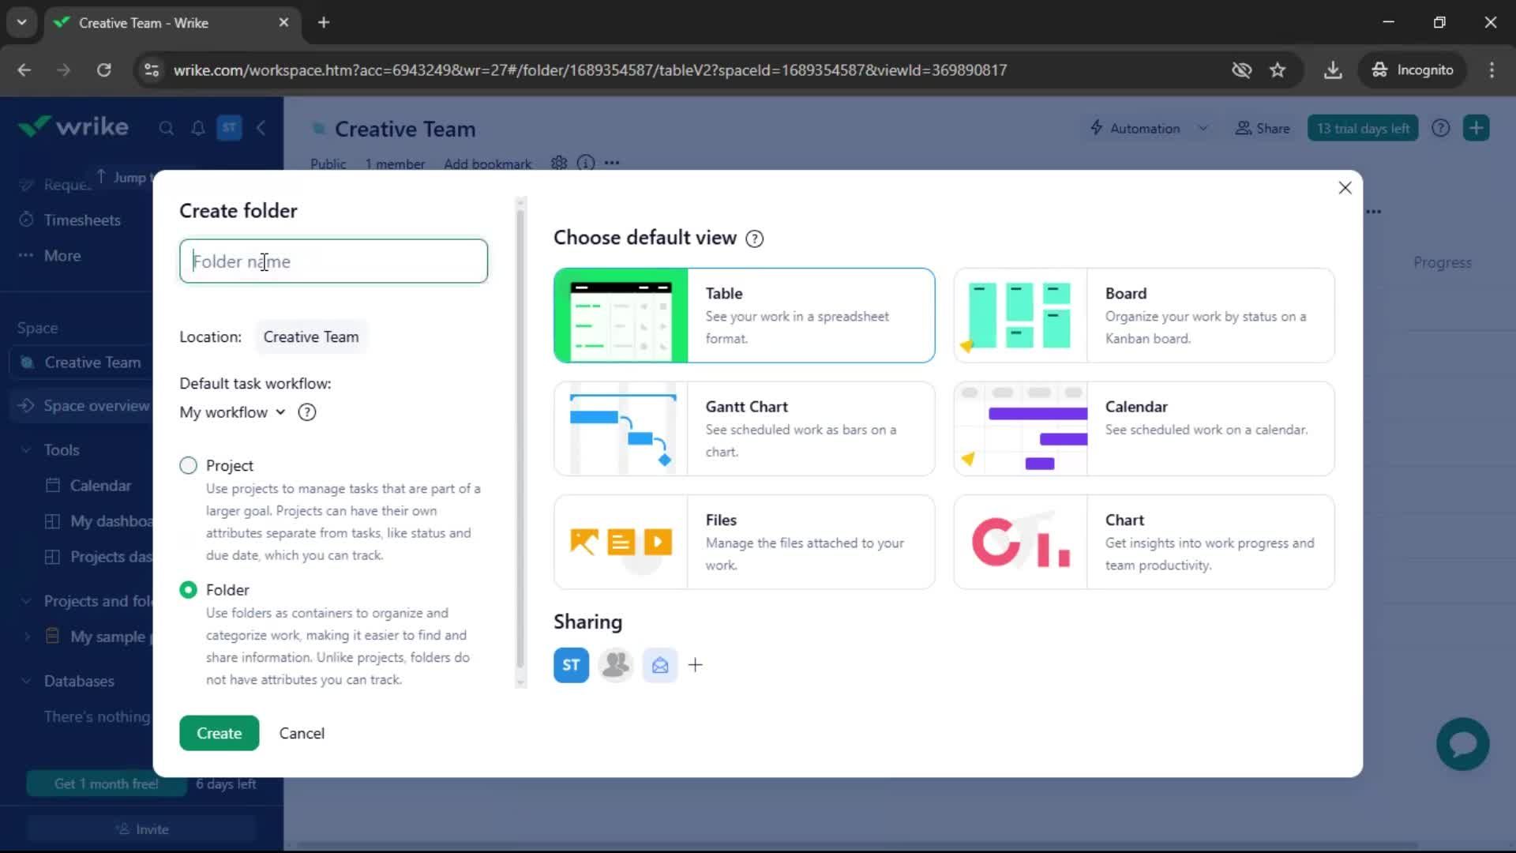The height and width of the screenshot is (853, 1516).
Task: Click the Folder name input field
Action: pos(333,261)
